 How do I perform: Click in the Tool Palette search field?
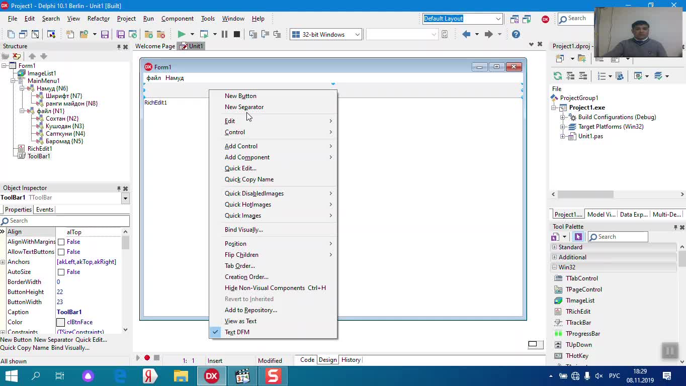(618, 237)
